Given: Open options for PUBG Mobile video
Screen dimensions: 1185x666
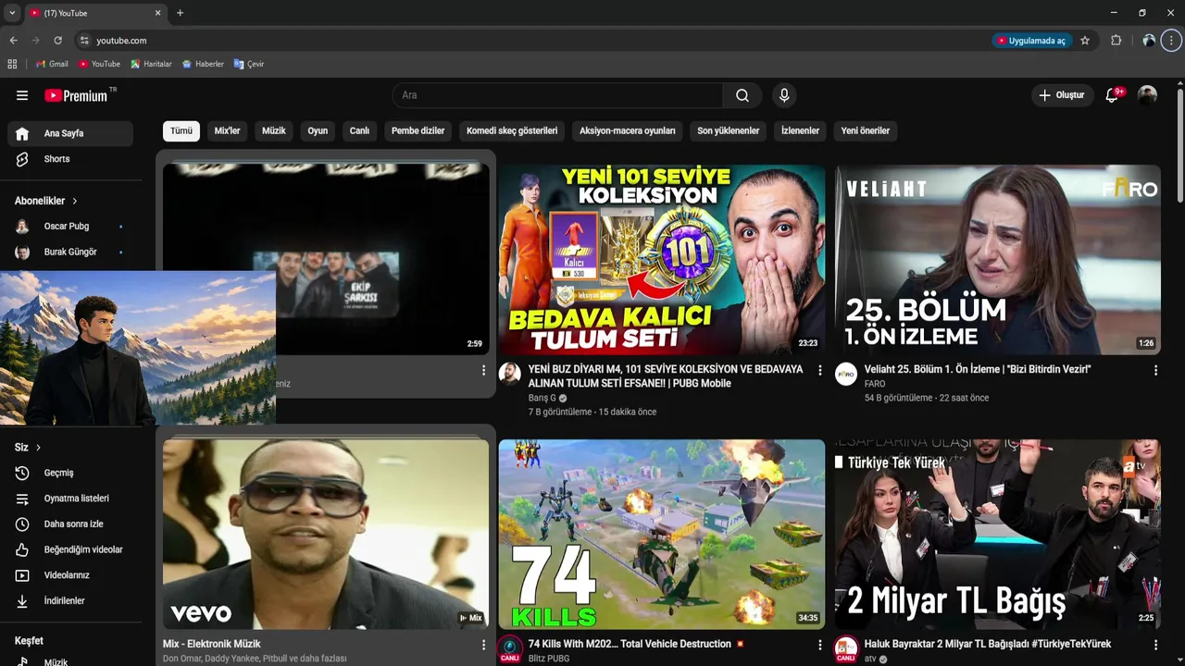Looking at the screenshot, I should 819,370.
